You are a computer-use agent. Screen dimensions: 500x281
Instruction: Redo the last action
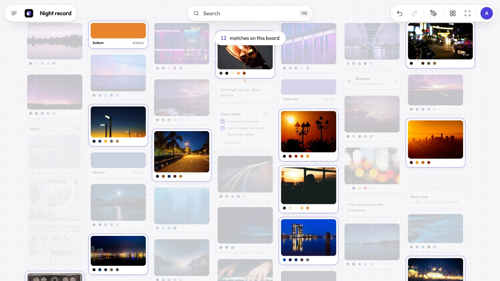coord(414,13)
